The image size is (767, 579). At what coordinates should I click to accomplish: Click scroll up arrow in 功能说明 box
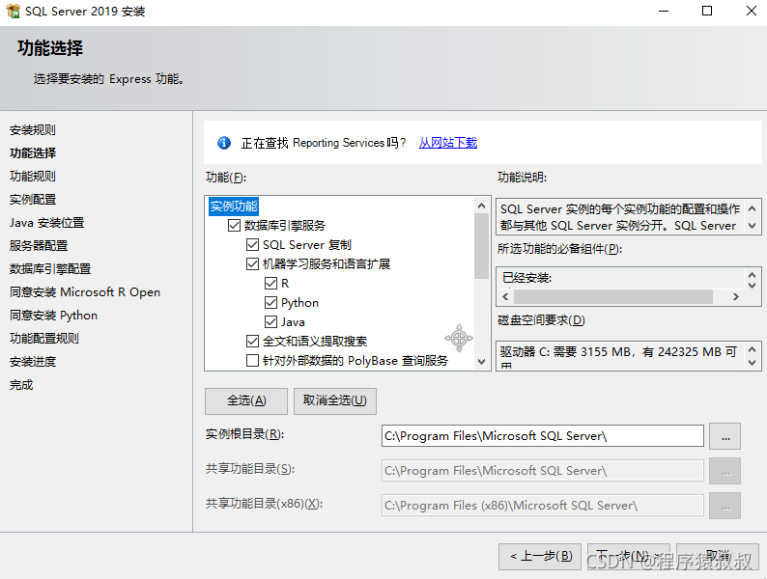[753, 208]
